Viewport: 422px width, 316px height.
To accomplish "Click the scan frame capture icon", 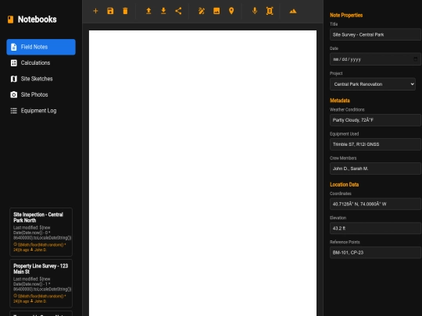I will tap(270, 11).
